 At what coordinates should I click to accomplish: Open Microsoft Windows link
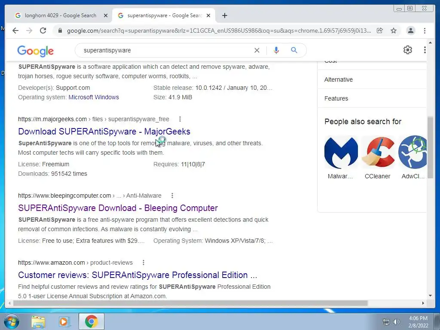(94, 97)
